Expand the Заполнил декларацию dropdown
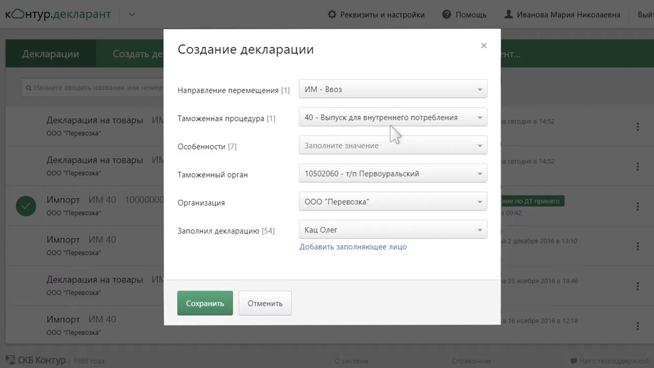 (392, 230)
